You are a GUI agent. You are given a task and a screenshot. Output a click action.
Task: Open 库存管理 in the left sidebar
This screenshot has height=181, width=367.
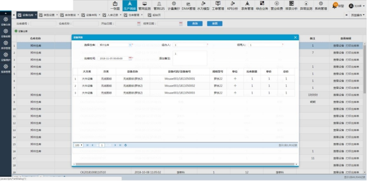6,45
